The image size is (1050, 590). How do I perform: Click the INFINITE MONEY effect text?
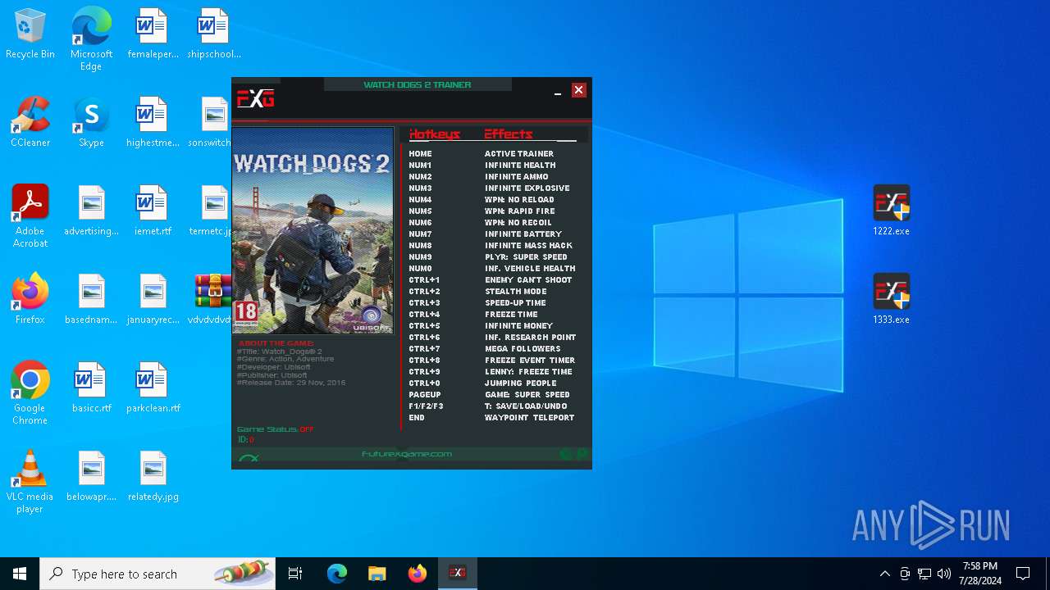pyautogui.click(x=519, y=326)
